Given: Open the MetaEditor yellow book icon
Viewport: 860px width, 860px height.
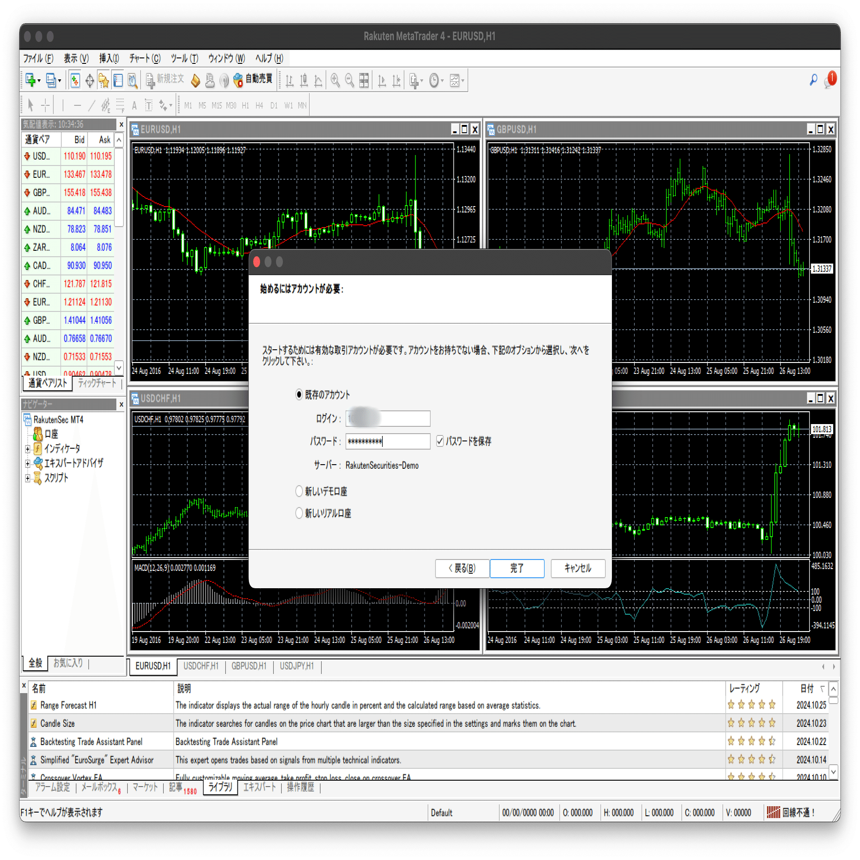Looking at the screenshot, I should (196, 81).
